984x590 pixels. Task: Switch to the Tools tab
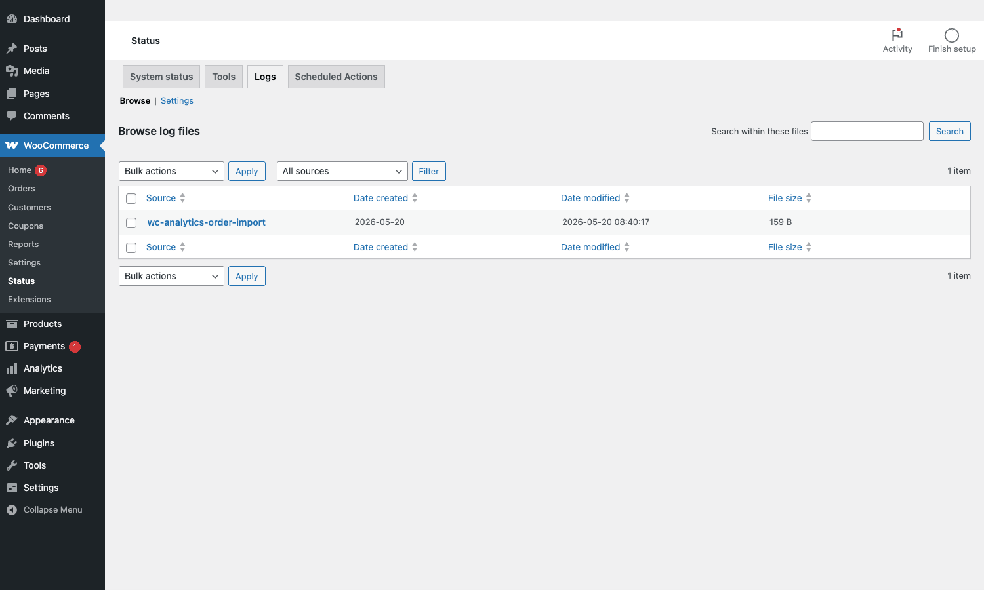[x=224, y=77]
